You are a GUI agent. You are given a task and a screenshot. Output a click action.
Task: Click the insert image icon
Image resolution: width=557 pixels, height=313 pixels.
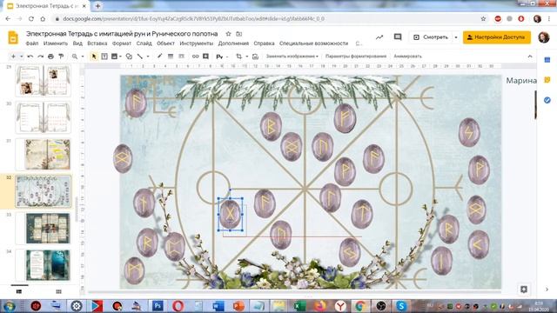tap(114, 57)
